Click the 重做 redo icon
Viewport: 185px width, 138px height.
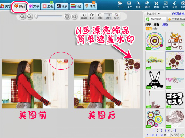(x=92, y=16)
